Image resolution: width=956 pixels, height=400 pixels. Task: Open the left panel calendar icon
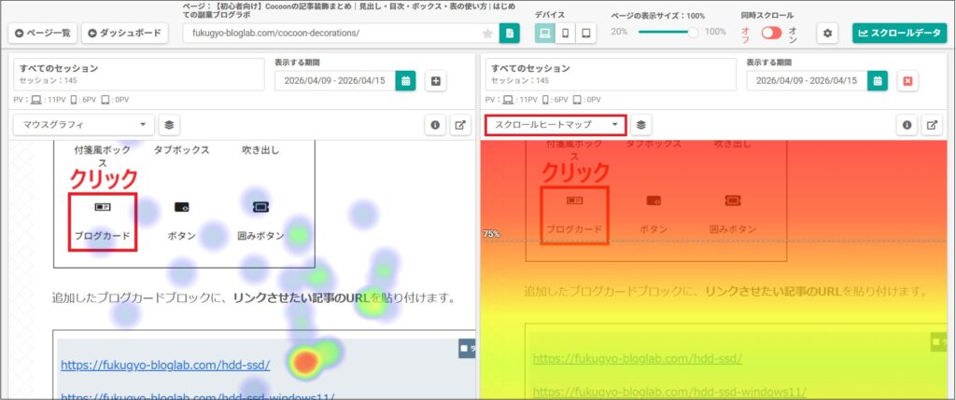coord(405,80)
